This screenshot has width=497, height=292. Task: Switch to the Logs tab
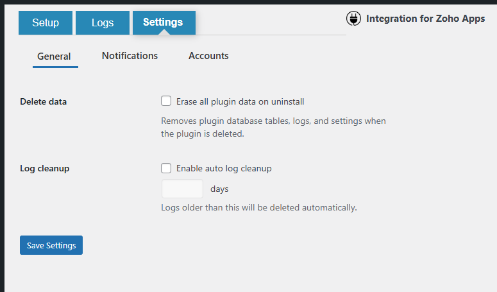coord(103,23)
